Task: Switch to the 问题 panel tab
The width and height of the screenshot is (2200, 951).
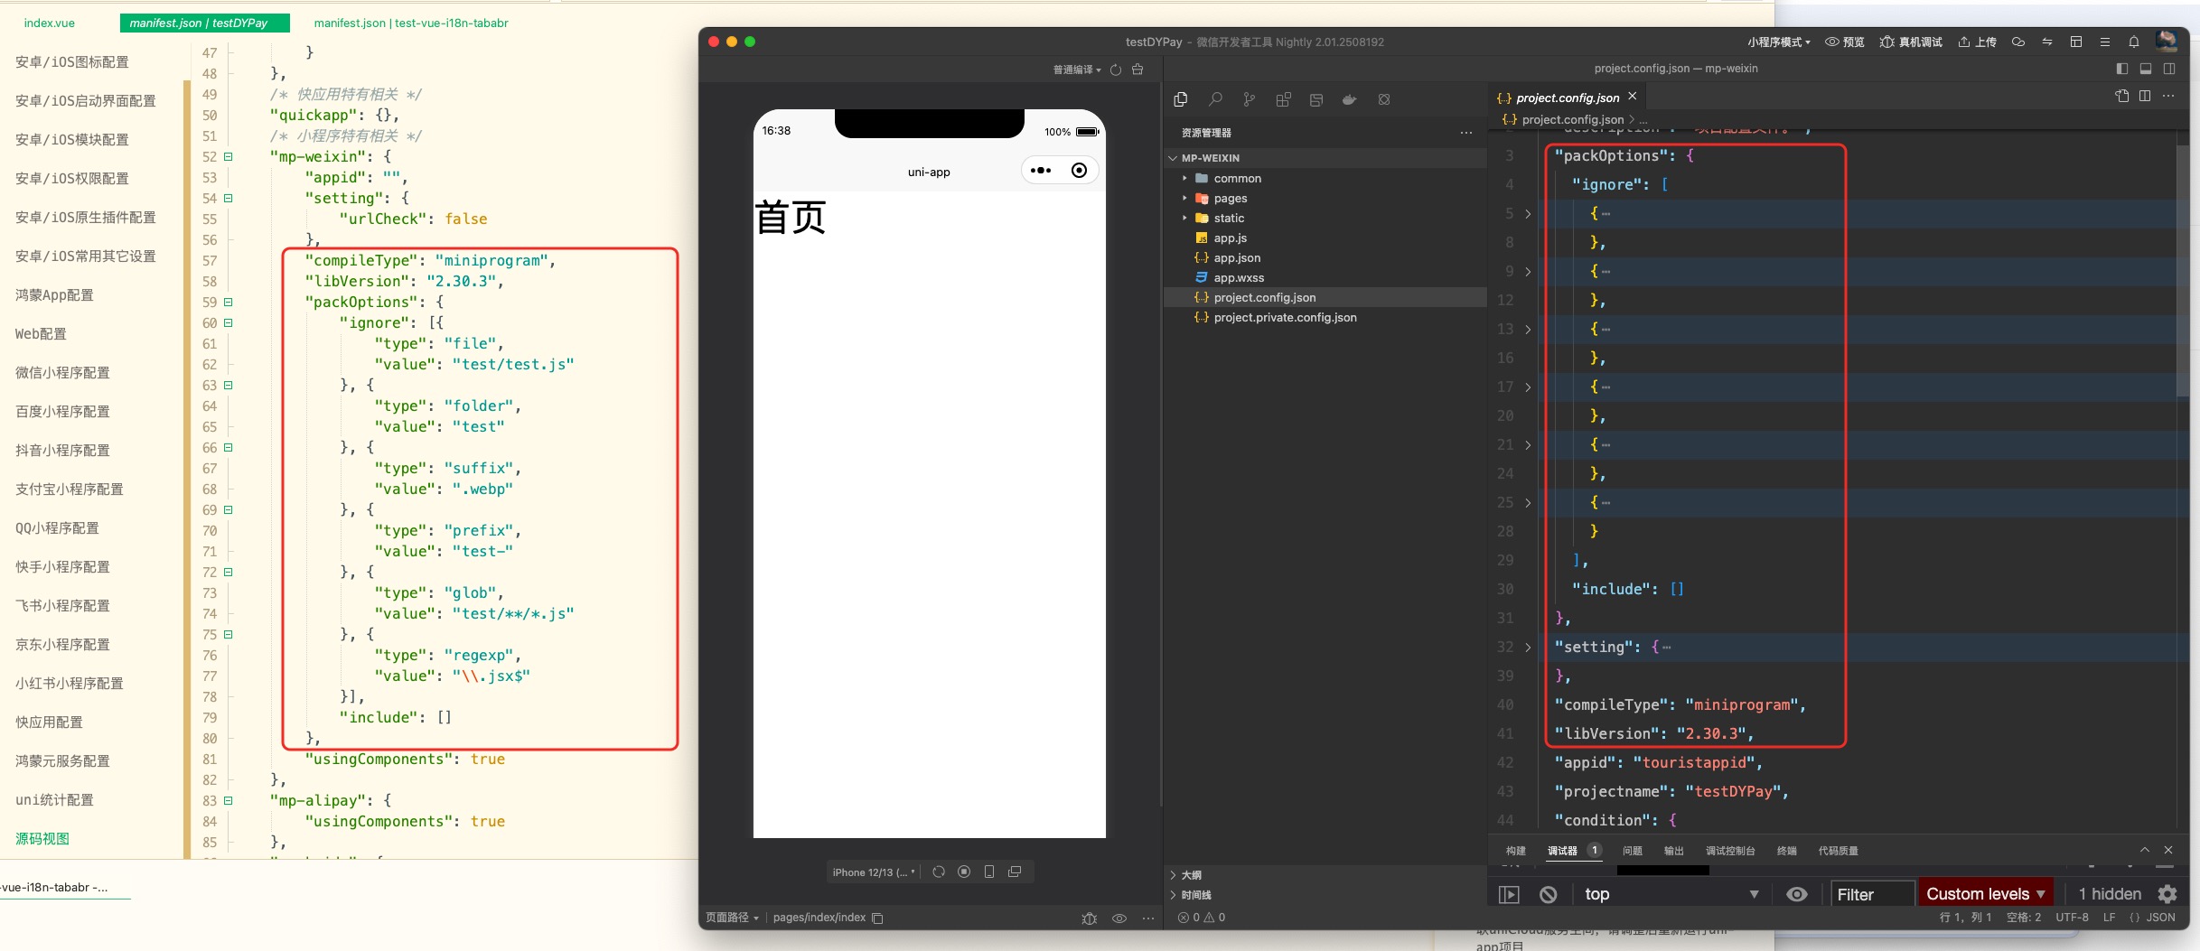Action: 1632,851
